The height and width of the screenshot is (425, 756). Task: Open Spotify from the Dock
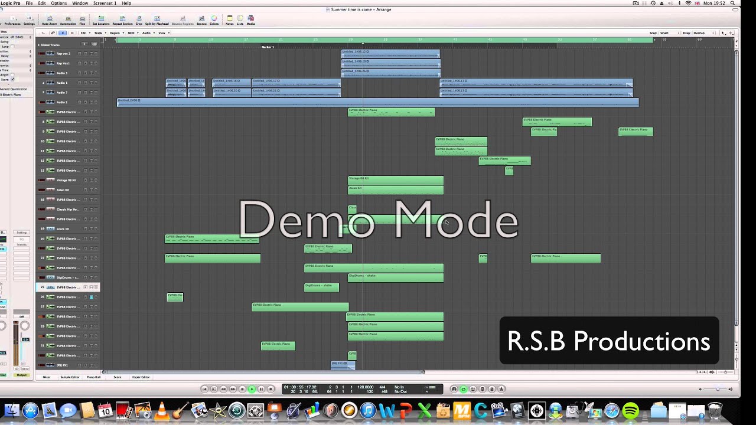[631, 410]
